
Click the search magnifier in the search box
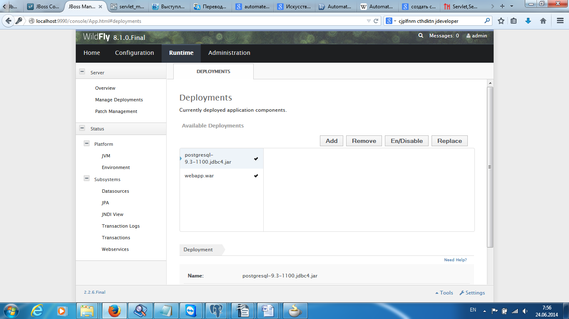coord(487,21)
